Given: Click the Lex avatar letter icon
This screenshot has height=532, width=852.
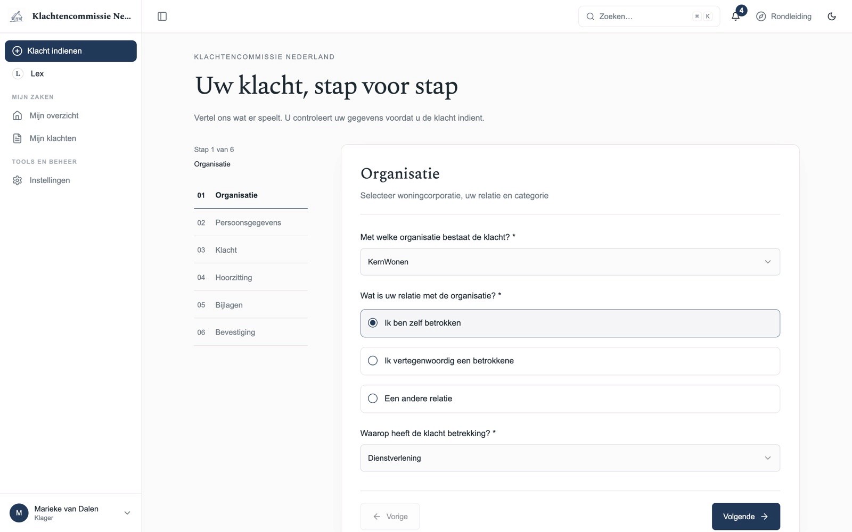Looking at the screenshot, I should click(x=18, y=74).
